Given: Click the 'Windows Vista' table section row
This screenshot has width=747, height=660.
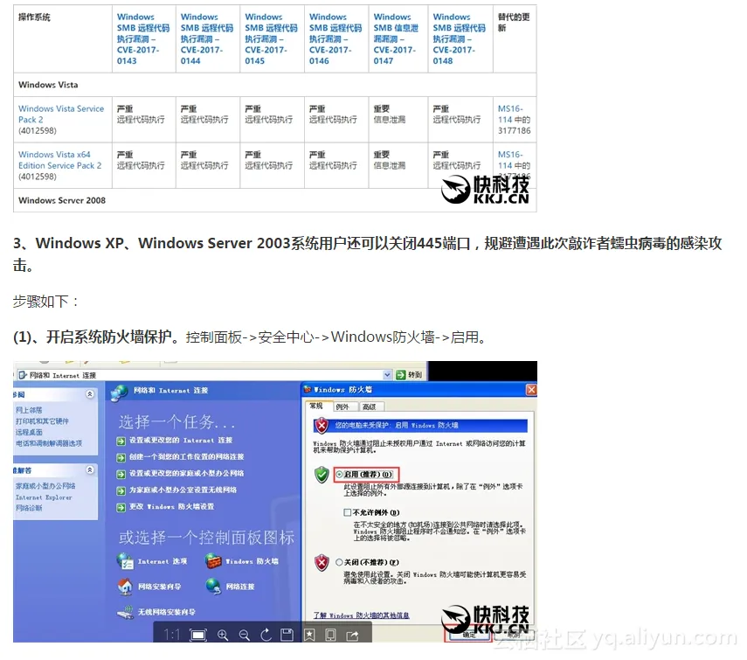Looking at the screenshot, I should tap(275, 85).
